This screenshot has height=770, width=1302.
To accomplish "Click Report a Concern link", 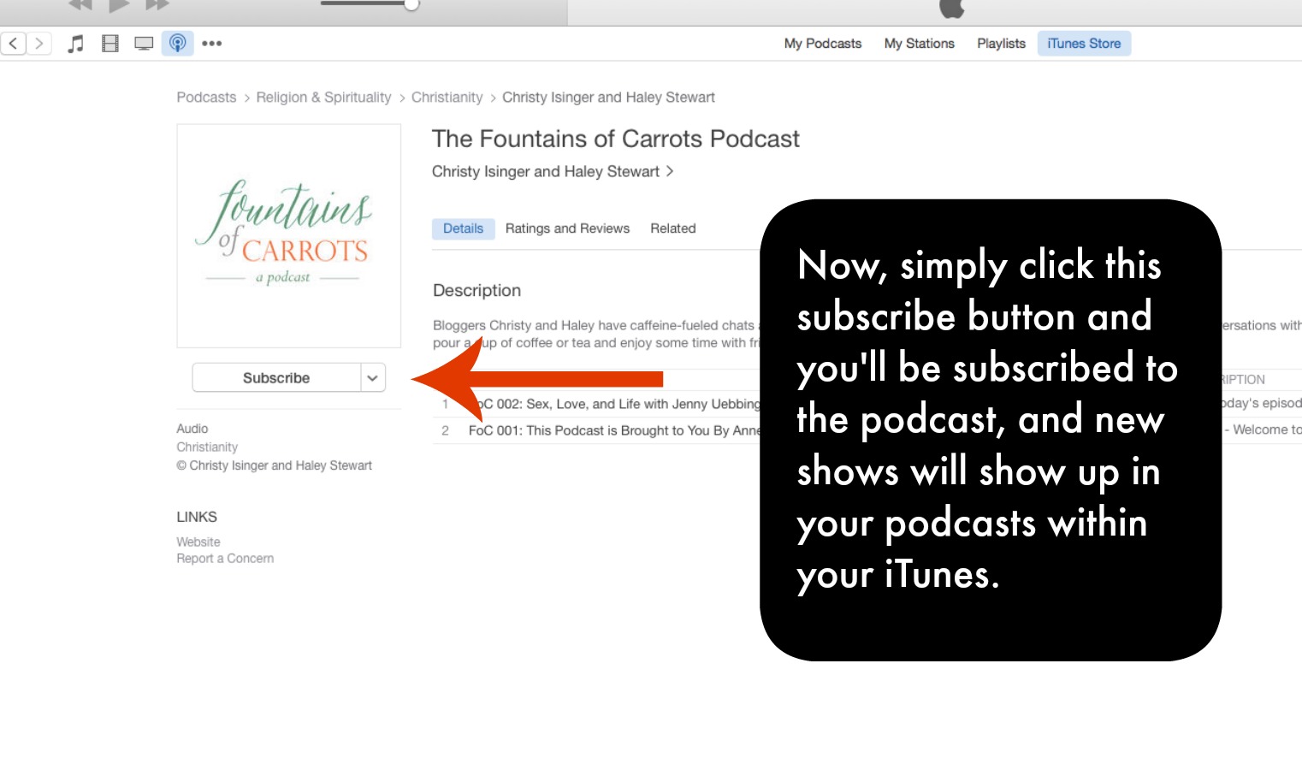I will click(x=225, y=558).
